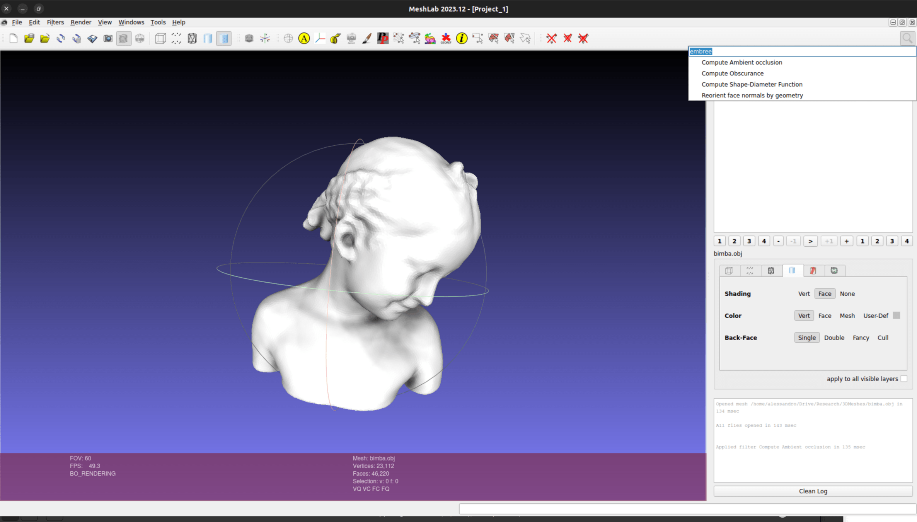Toggle the Bounding Box render icon
Screen dimensions: 917x522
click(160, 38)
